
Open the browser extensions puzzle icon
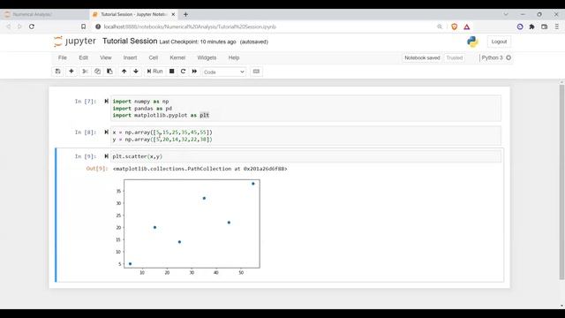[531, 26]
